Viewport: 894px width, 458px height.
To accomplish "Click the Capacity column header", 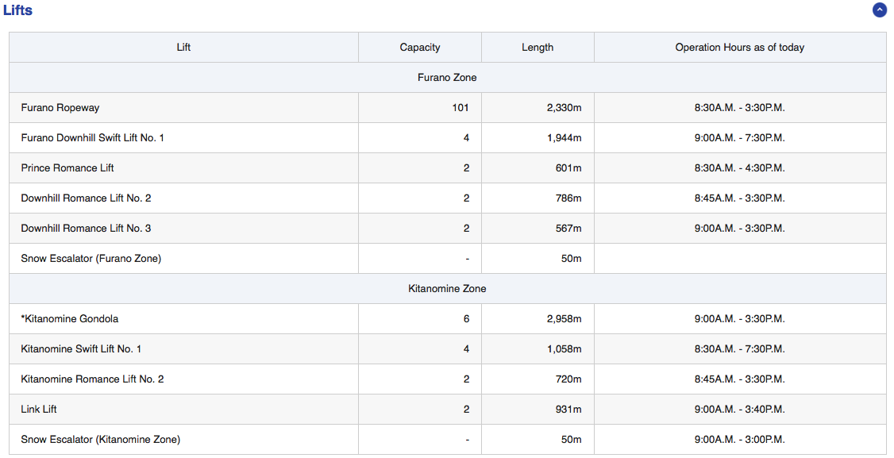I will 419,48.
